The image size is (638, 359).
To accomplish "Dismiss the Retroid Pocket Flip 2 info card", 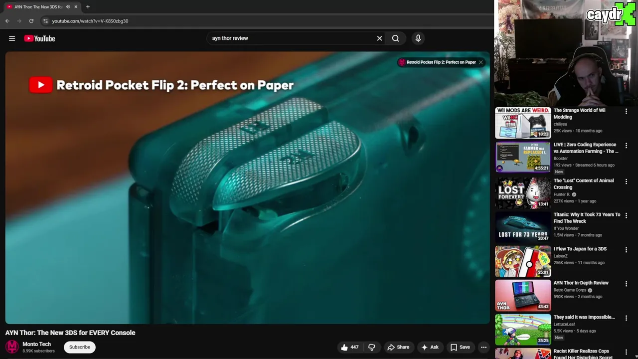I will pyautogui.click(x=480, y=62).
